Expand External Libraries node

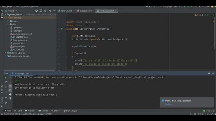pos(5,53)
